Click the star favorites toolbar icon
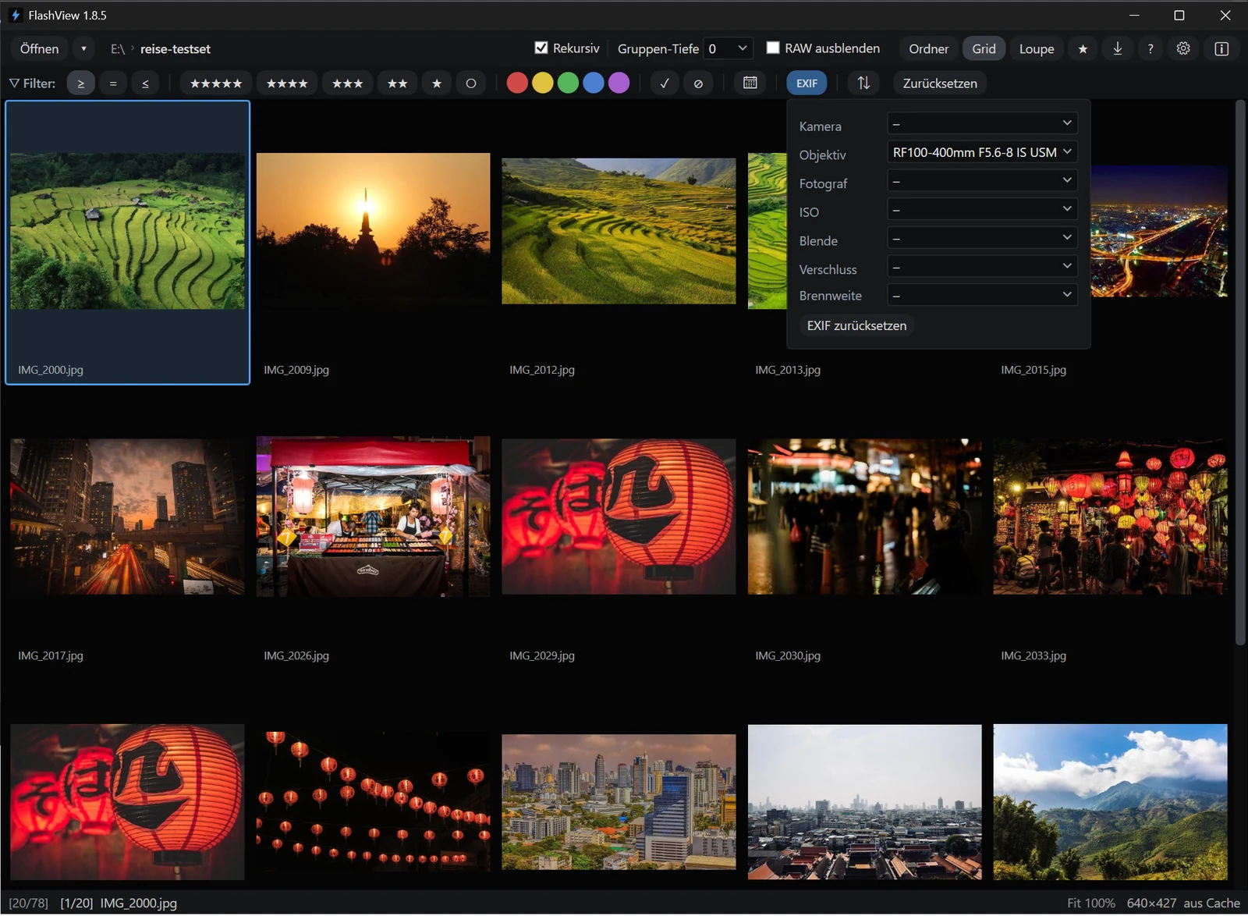Screen dimensions: 1248x916 pos(1083,48)
